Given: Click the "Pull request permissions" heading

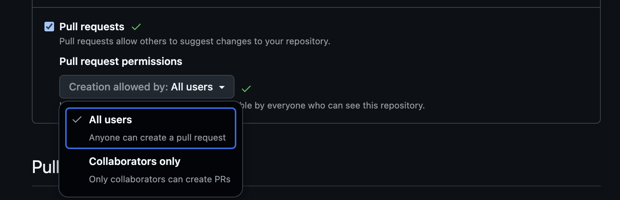Looking at the screenshot, I should click(x=121, y=61).
